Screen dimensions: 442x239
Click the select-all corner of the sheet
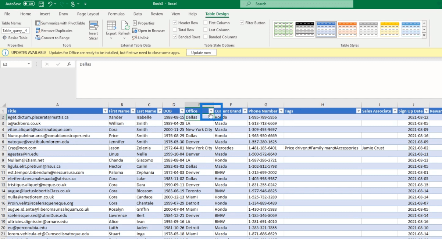3,105
